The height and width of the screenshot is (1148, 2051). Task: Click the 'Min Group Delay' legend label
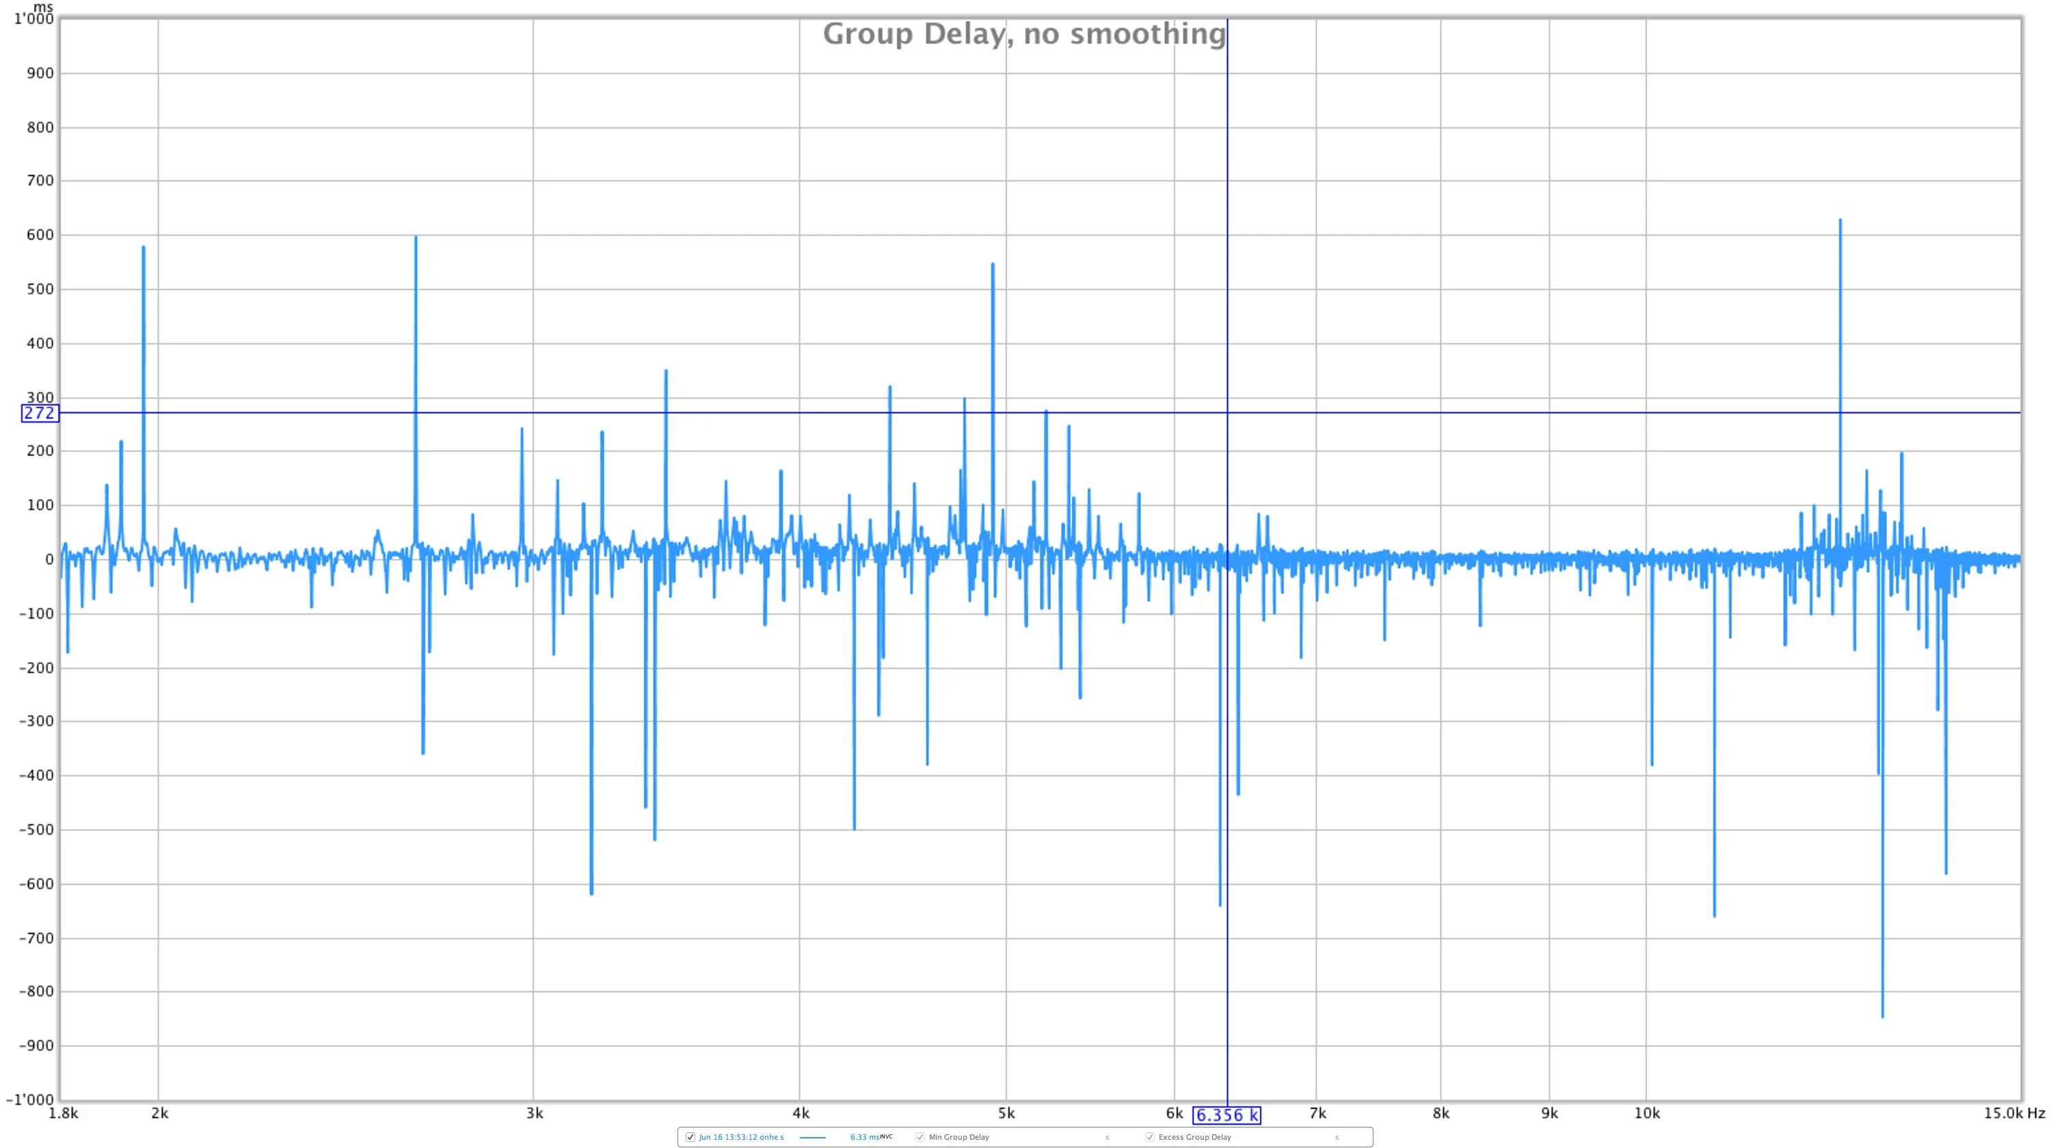click(959, 1137)
